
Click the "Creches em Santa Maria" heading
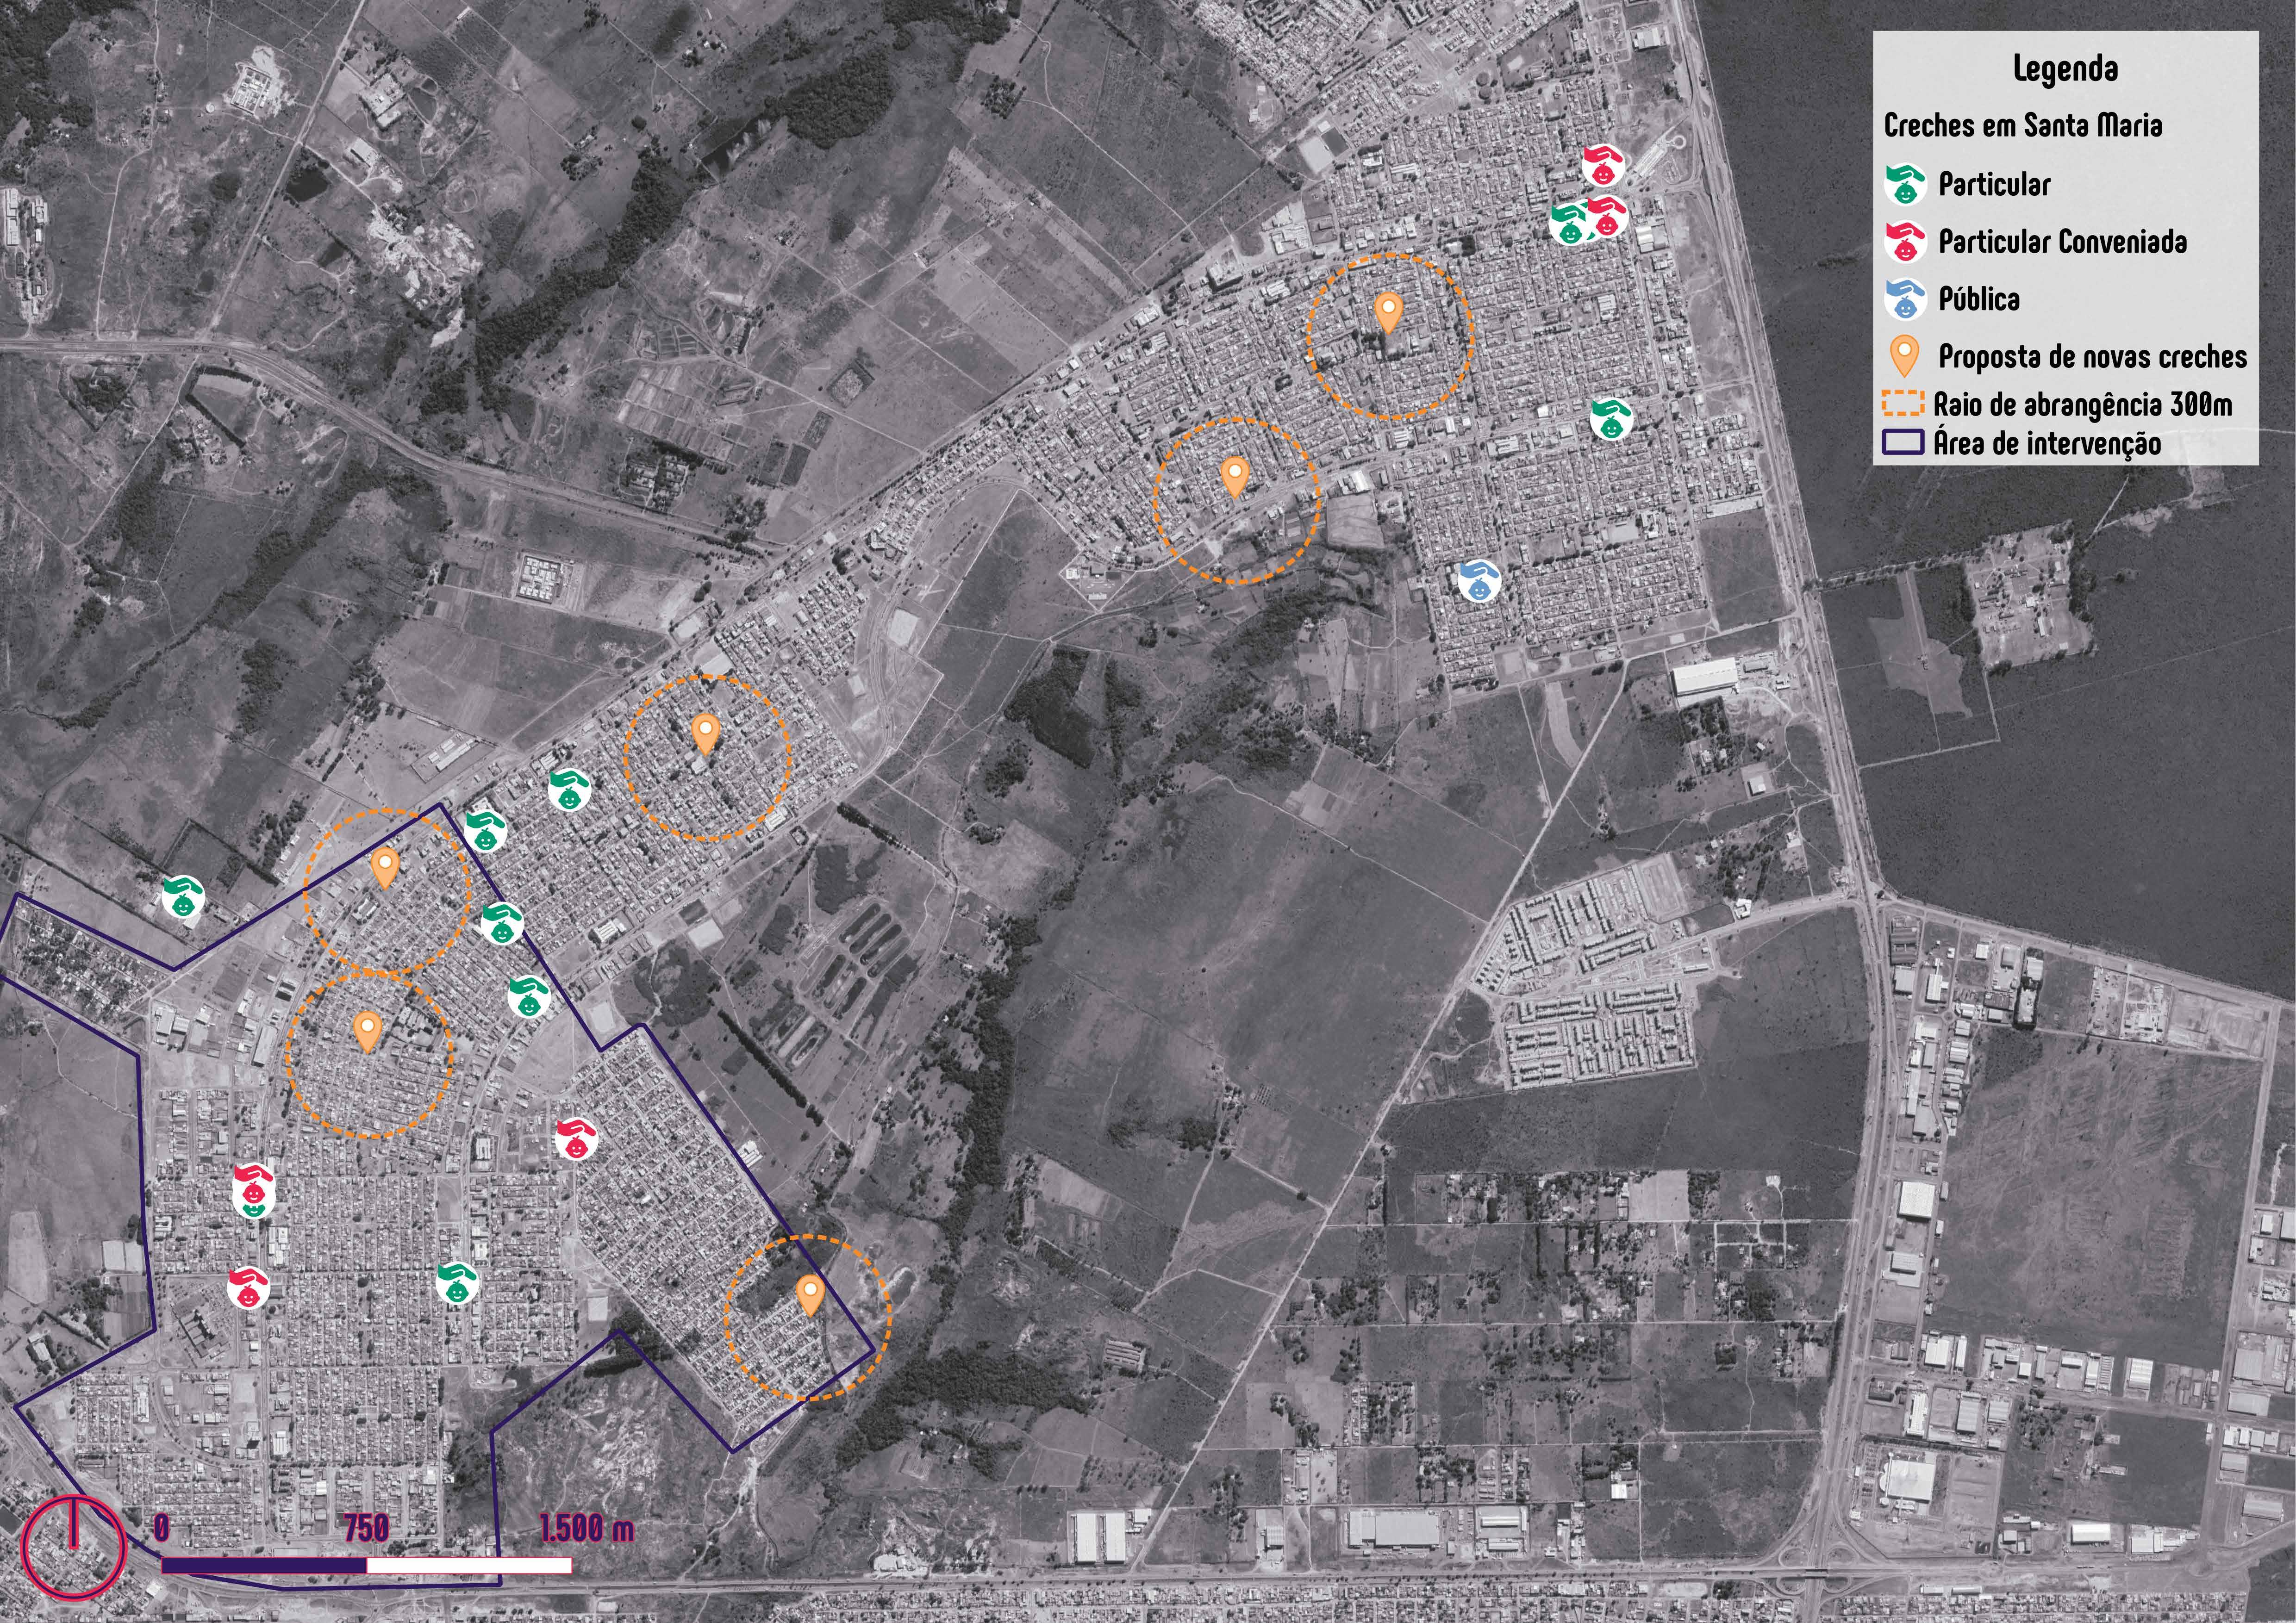pos(2022,125)
